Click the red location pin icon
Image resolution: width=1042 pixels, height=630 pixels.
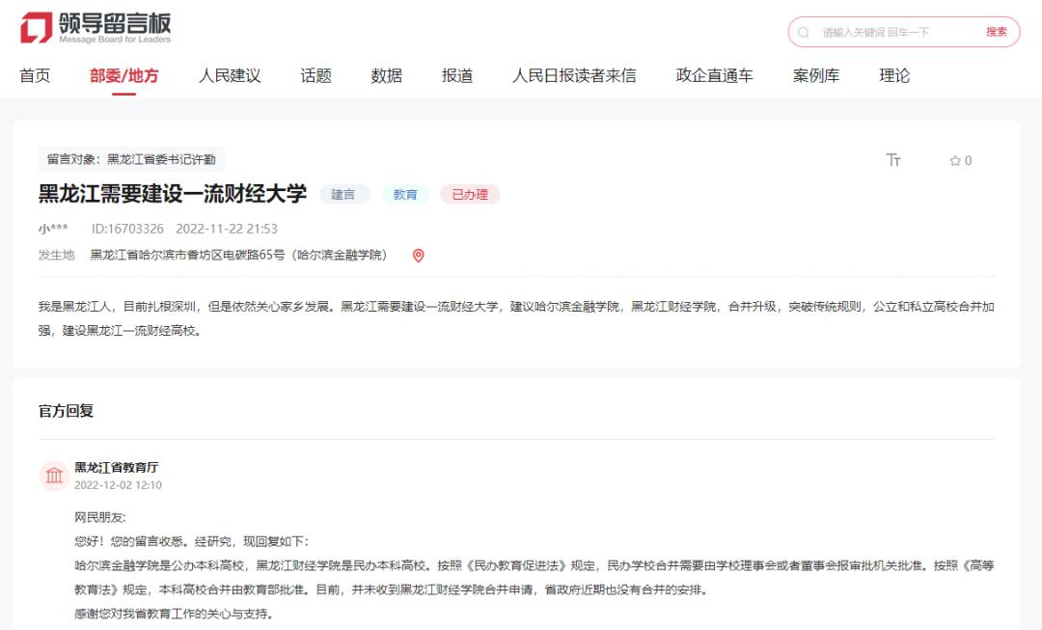pyautogui.click(x=418, y=256)
